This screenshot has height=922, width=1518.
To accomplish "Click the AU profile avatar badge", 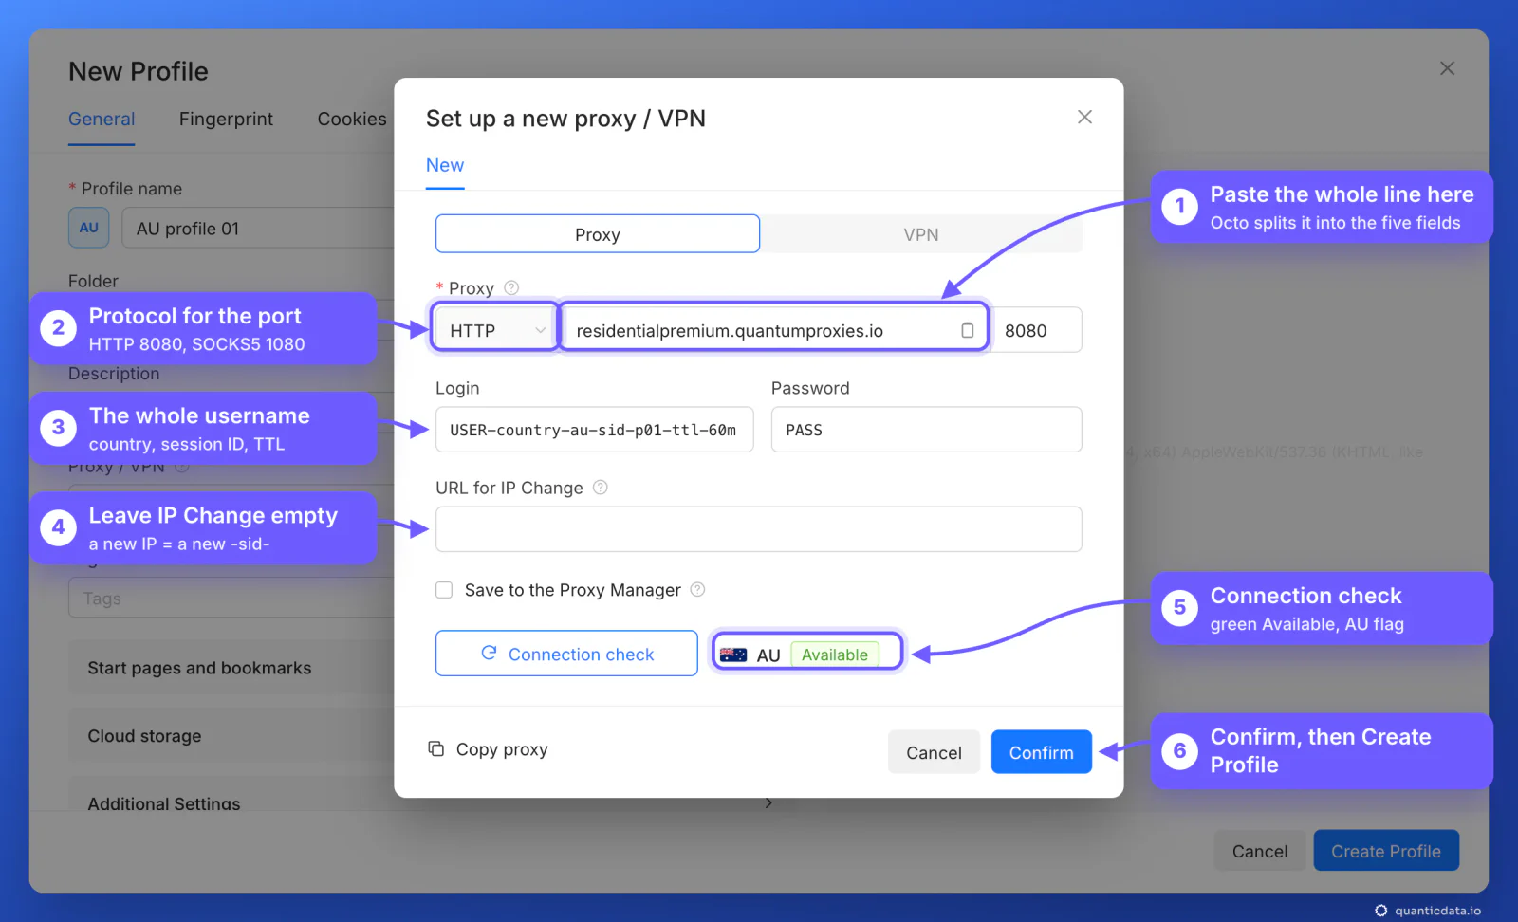I will point(89,228).
